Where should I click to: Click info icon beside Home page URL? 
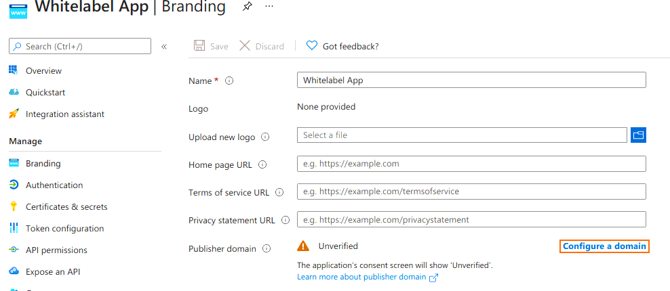point(262,164)
